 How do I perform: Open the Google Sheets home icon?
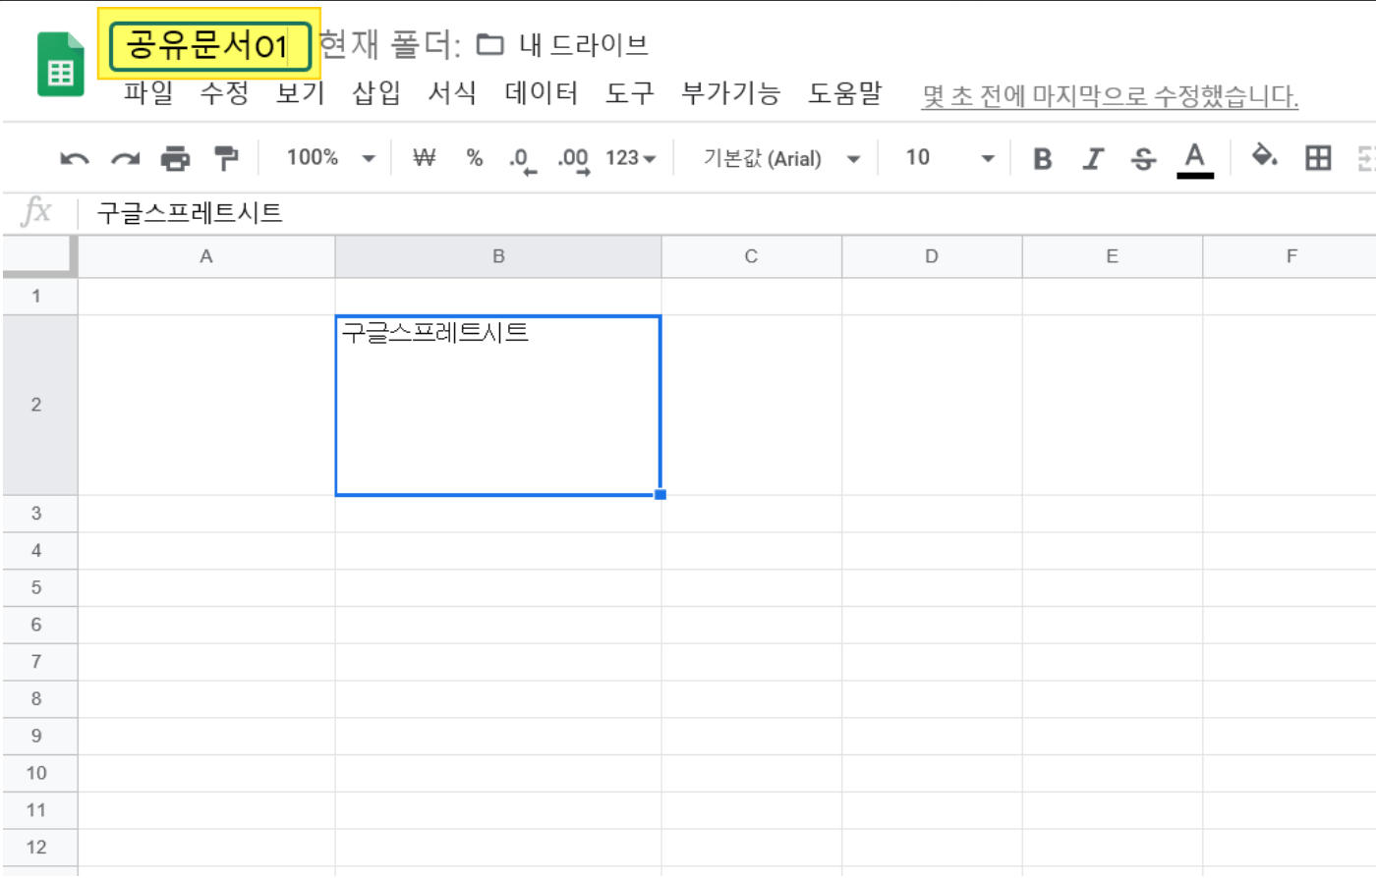[x=61, y=65]
